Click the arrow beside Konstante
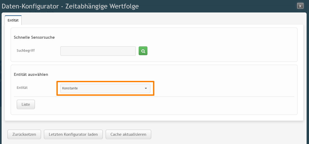The height and width of the screenshot is (144, 309). click(x=146, y=88)
